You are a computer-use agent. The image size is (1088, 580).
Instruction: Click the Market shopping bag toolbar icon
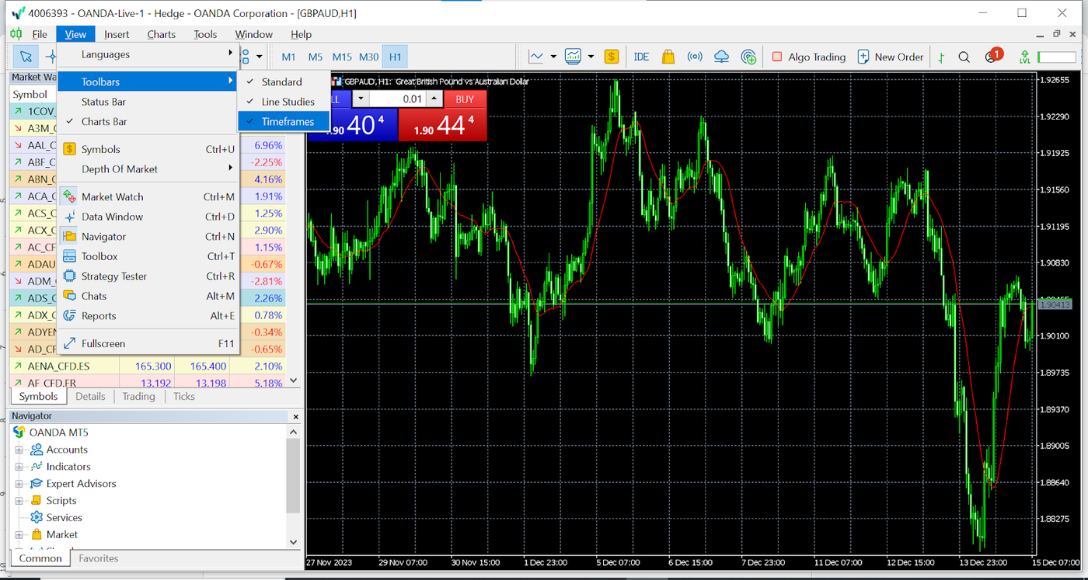point(668,57)
